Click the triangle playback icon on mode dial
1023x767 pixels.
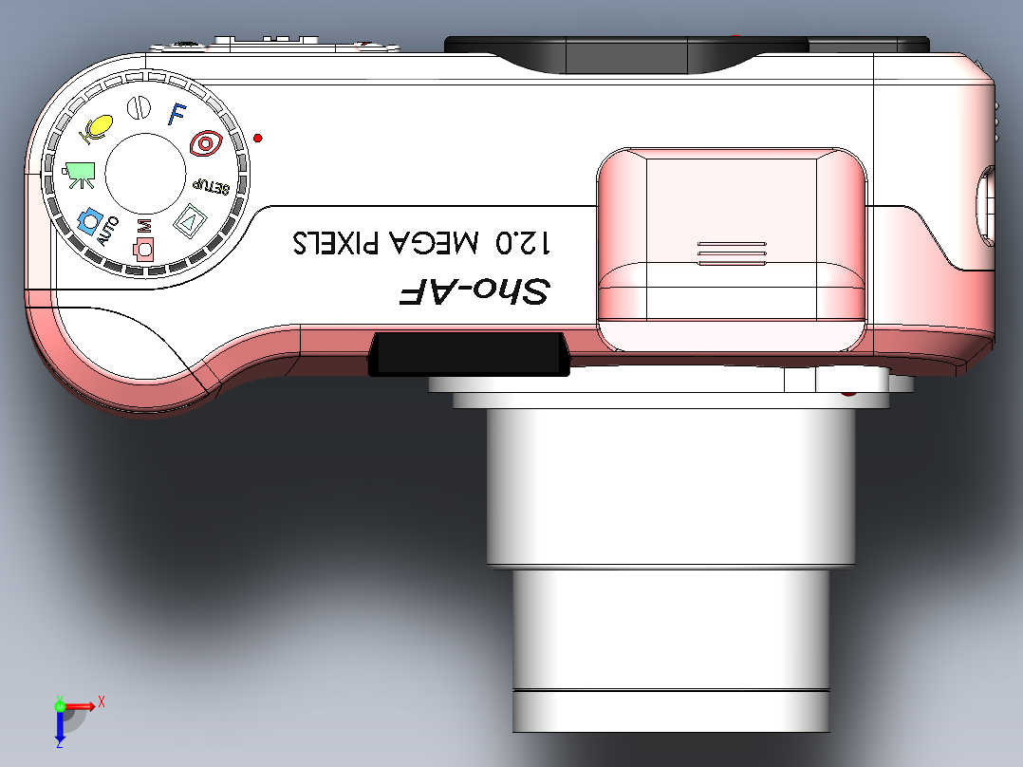click(x=190, y=221)
